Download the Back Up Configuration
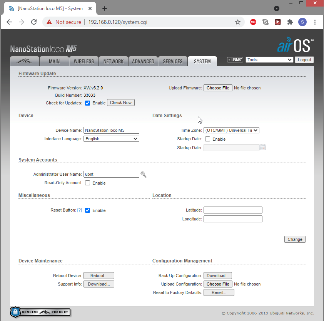 [217, 276]
